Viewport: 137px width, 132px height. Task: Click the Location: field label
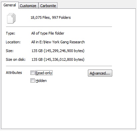tap(13, 42)
